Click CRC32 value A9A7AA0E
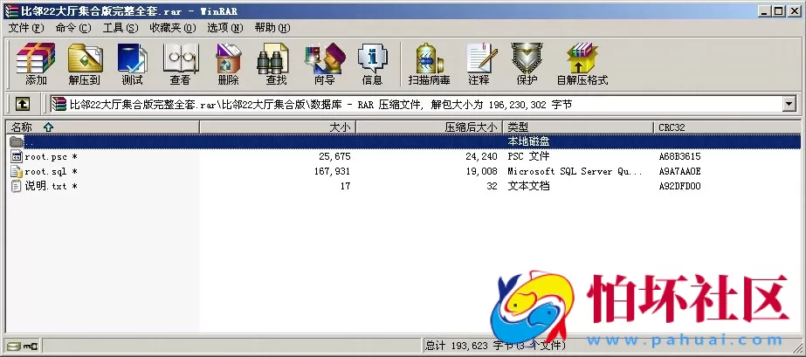Viewport: 806px width, 357px height. pos(679,172)
